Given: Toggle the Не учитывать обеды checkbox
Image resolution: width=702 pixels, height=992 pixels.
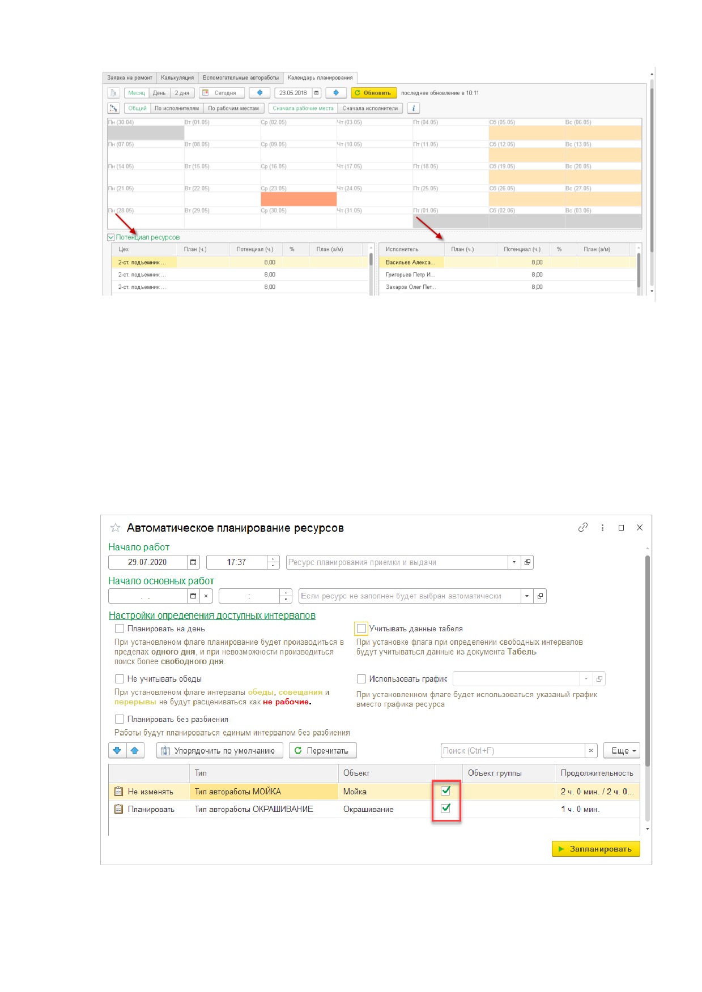Looking at the screenshot, I should [120, 679].
